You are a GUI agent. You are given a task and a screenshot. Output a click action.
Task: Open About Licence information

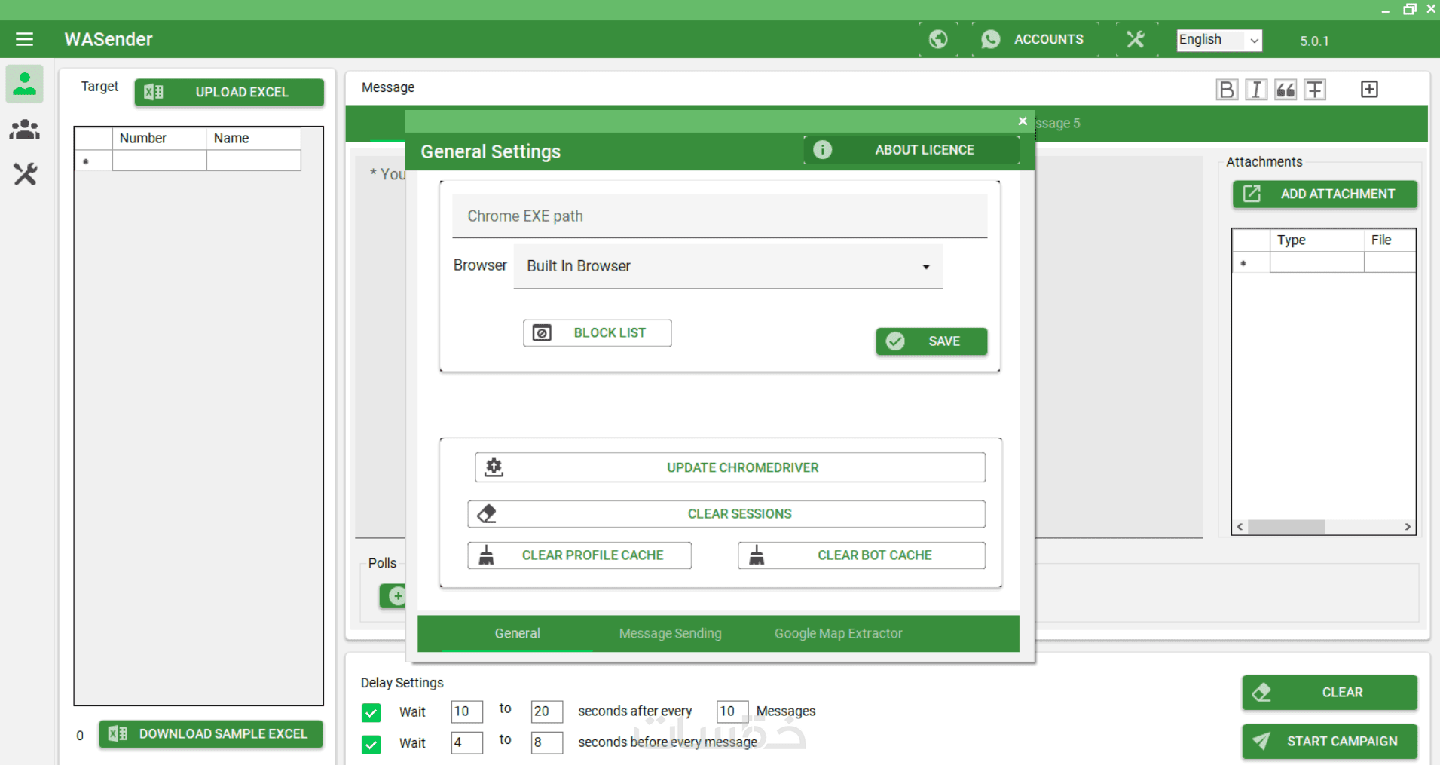pos(912,150)
